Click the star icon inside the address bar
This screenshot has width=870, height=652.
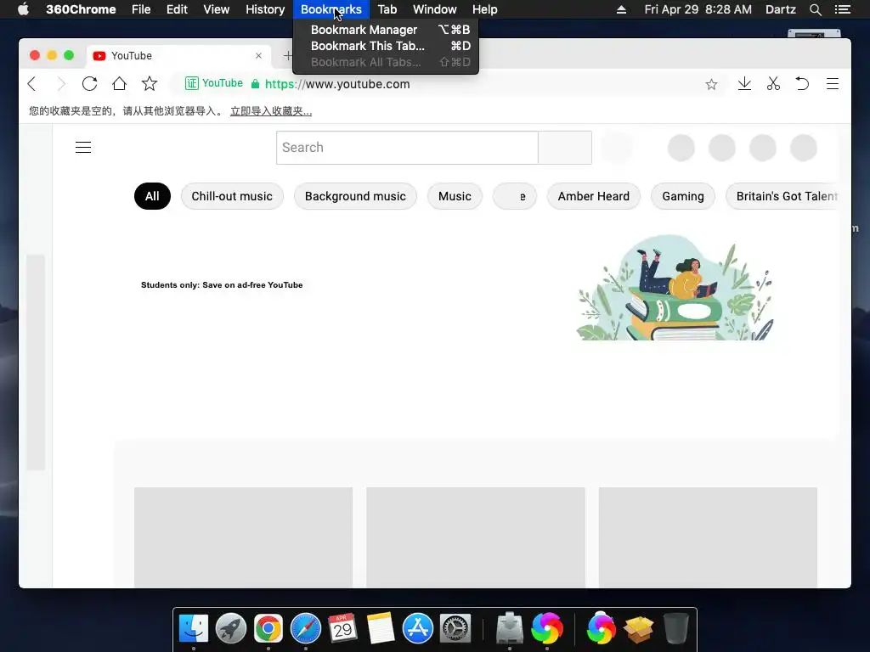[711, 84]
